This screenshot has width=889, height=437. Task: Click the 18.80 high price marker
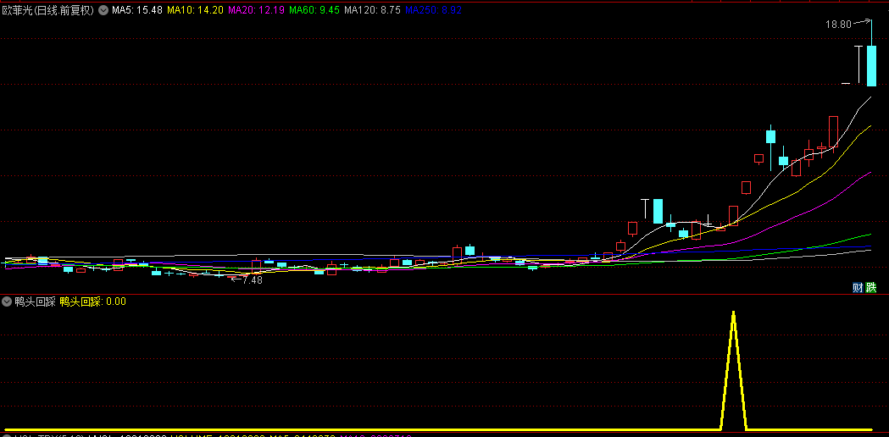[838, 25]
